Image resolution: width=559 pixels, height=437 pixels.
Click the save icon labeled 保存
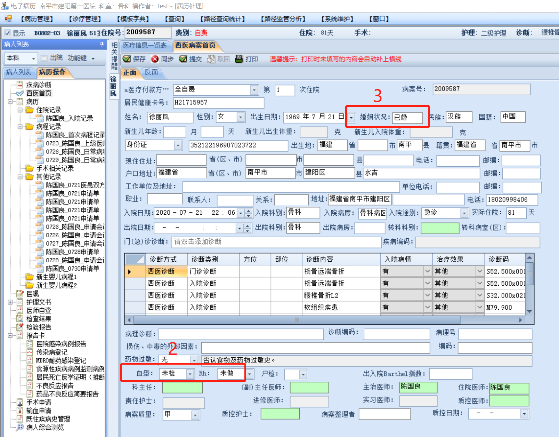pos(127,59)
